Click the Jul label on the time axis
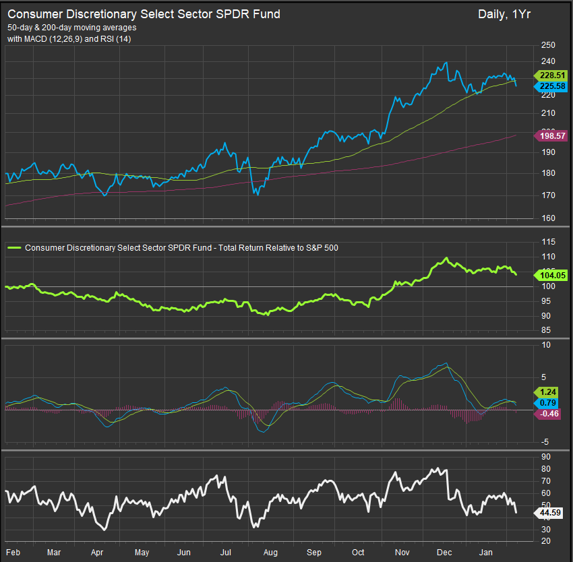The width and height of the screenshot is (573, 562). (225, 553)
